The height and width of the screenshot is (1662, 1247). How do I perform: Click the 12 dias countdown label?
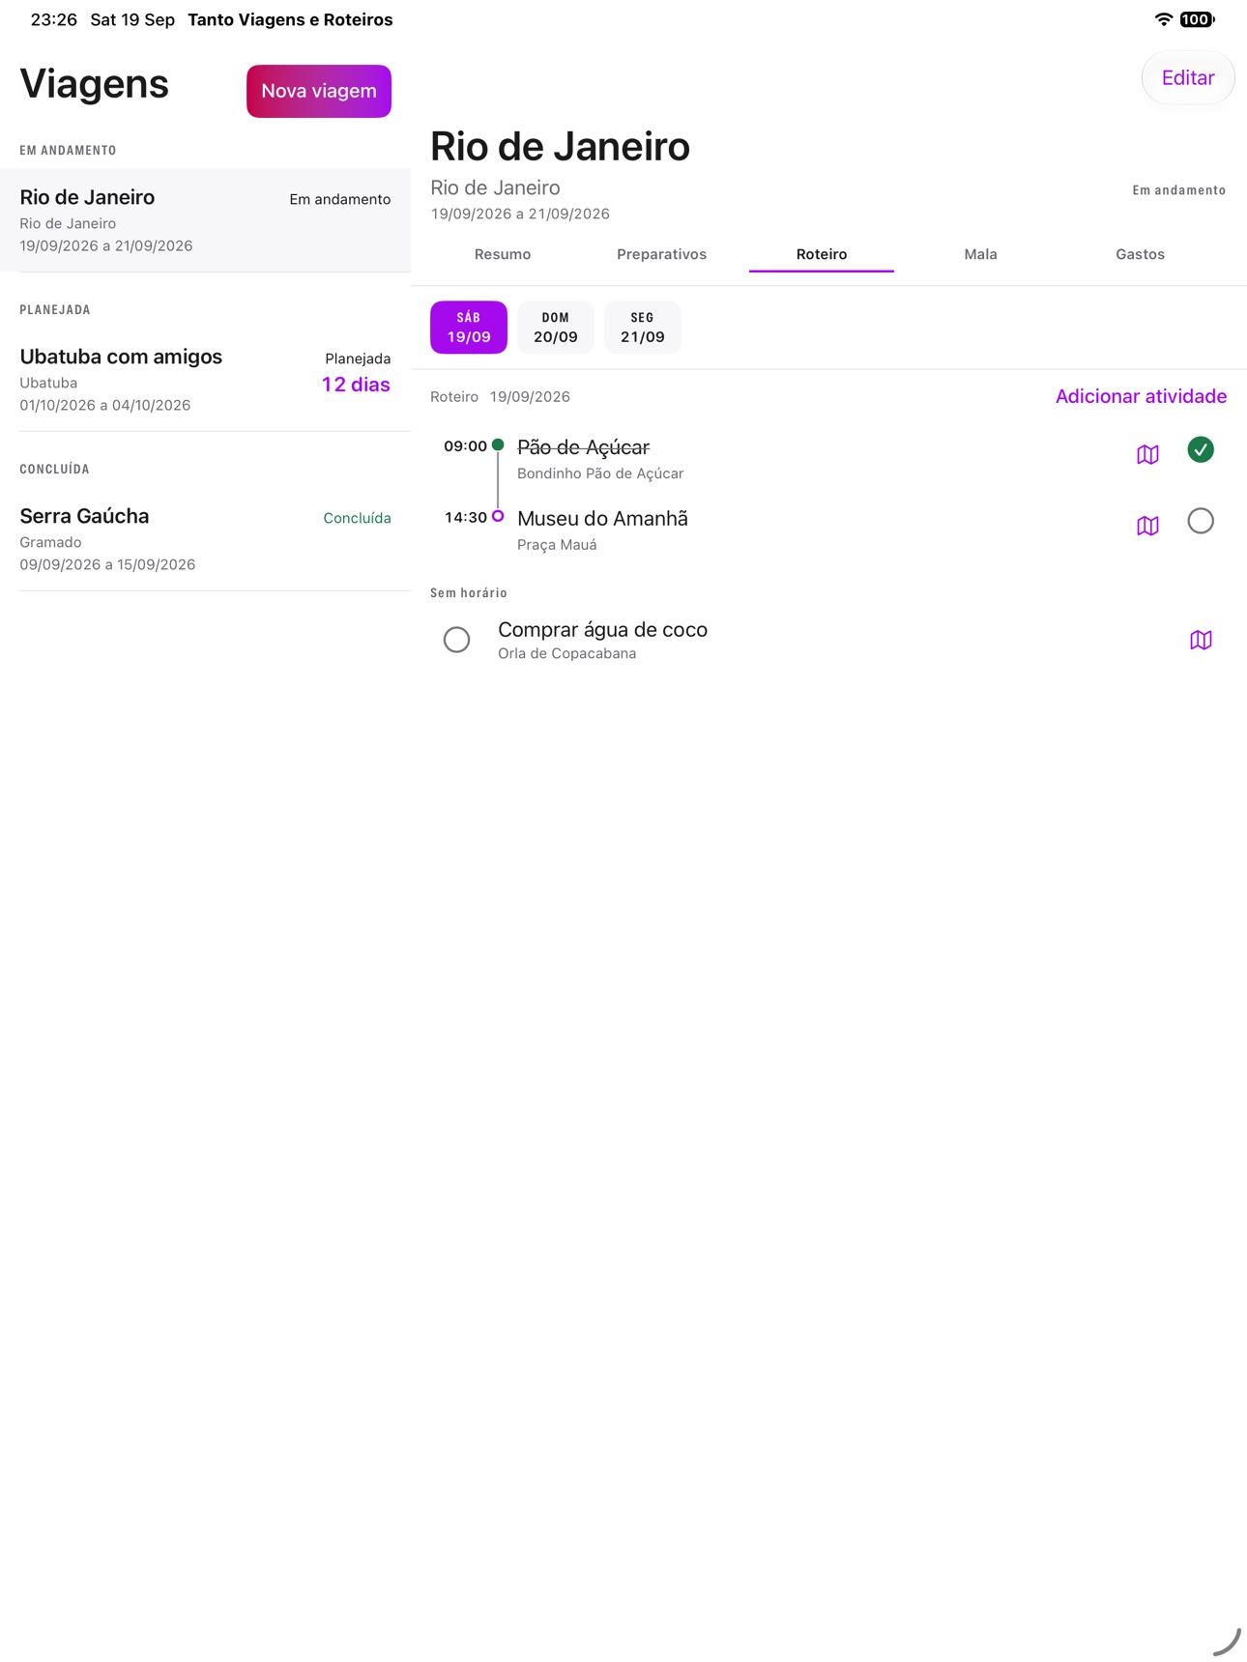(356, 385)
